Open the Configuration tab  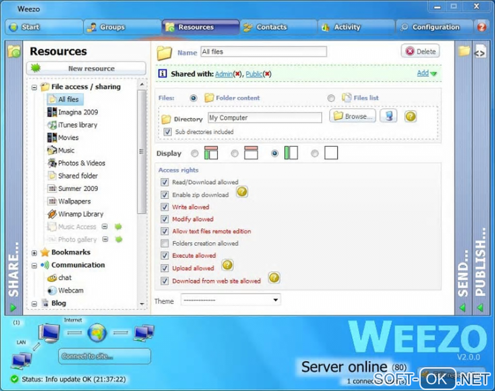click(434, 27)
